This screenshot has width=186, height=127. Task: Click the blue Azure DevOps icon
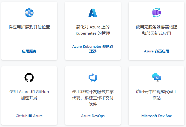point(93,77)
